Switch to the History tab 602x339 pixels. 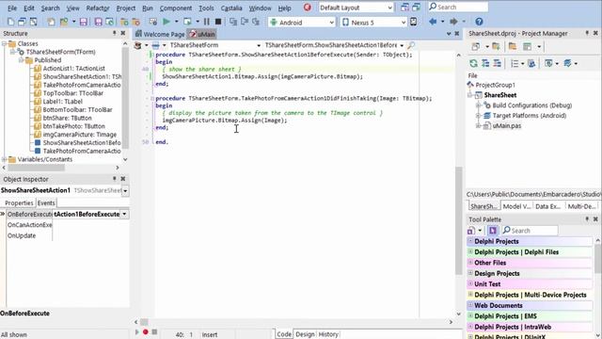(x=328, y=334)
